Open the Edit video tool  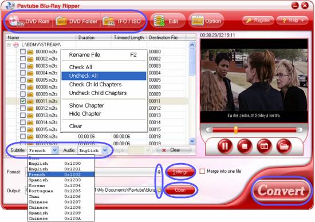167,21
